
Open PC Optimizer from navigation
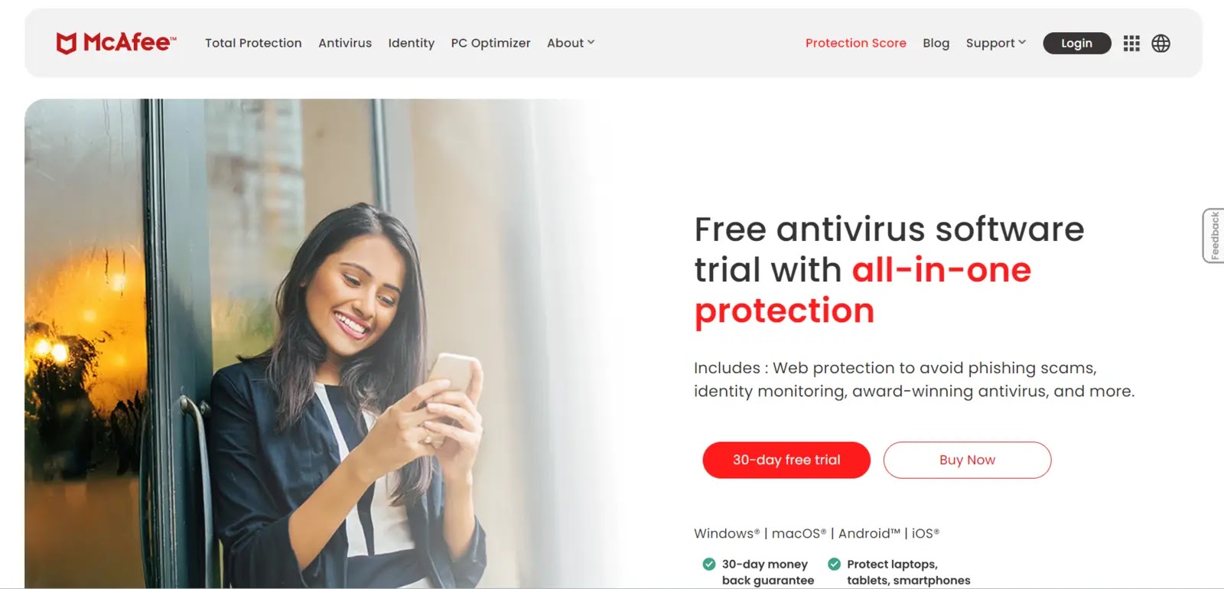490,43
